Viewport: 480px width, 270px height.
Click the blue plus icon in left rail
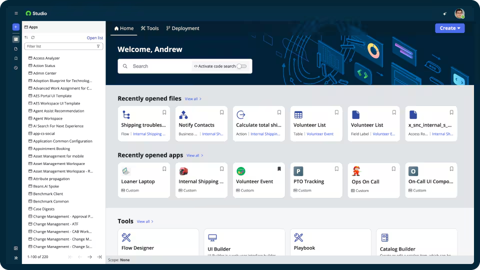[x=16, y=27]
